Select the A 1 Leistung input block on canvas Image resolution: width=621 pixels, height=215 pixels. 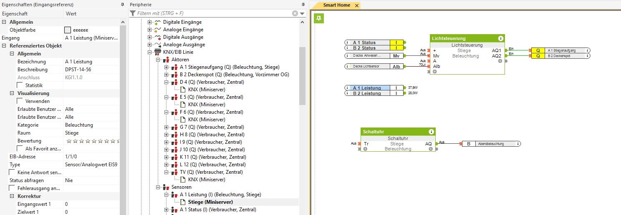pyautogui.click(x=374, y=88)
